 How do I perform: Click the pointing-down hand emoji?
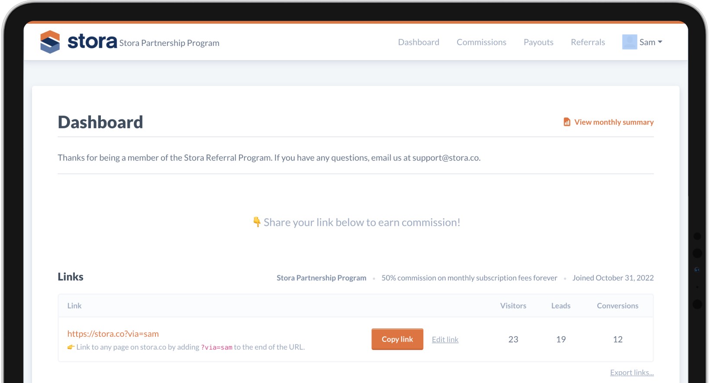pos(257,222)
